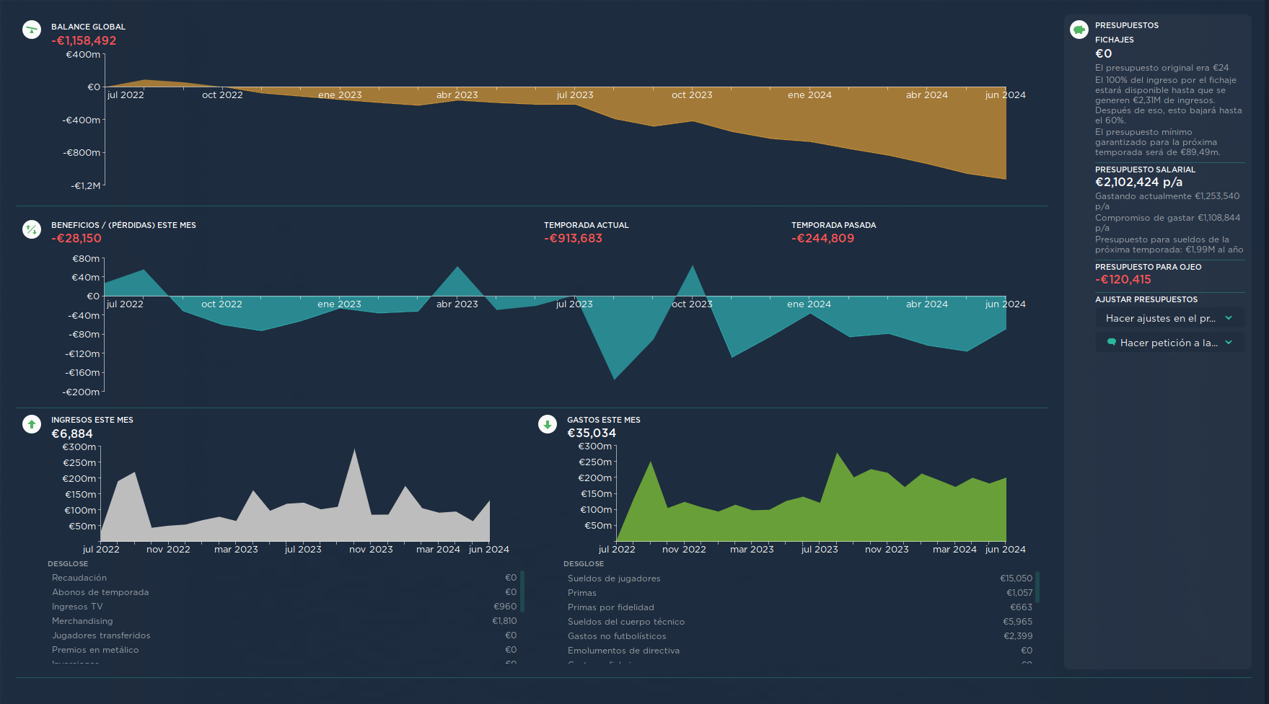This screenshot has width=1269, height=704.
Task: Click the Ingresos up-arrow icon
Action: 32,424
